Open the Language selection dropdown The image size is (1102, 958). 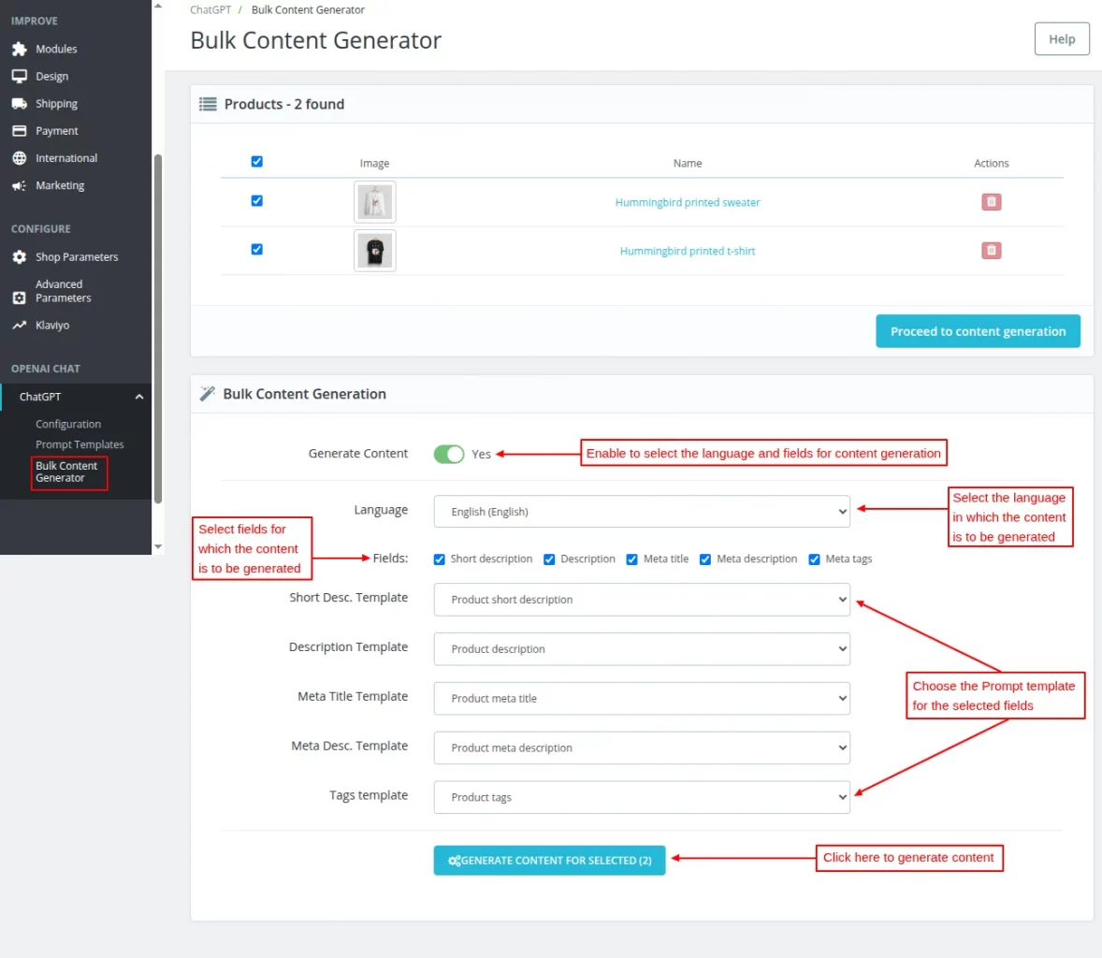click(642, 510)
